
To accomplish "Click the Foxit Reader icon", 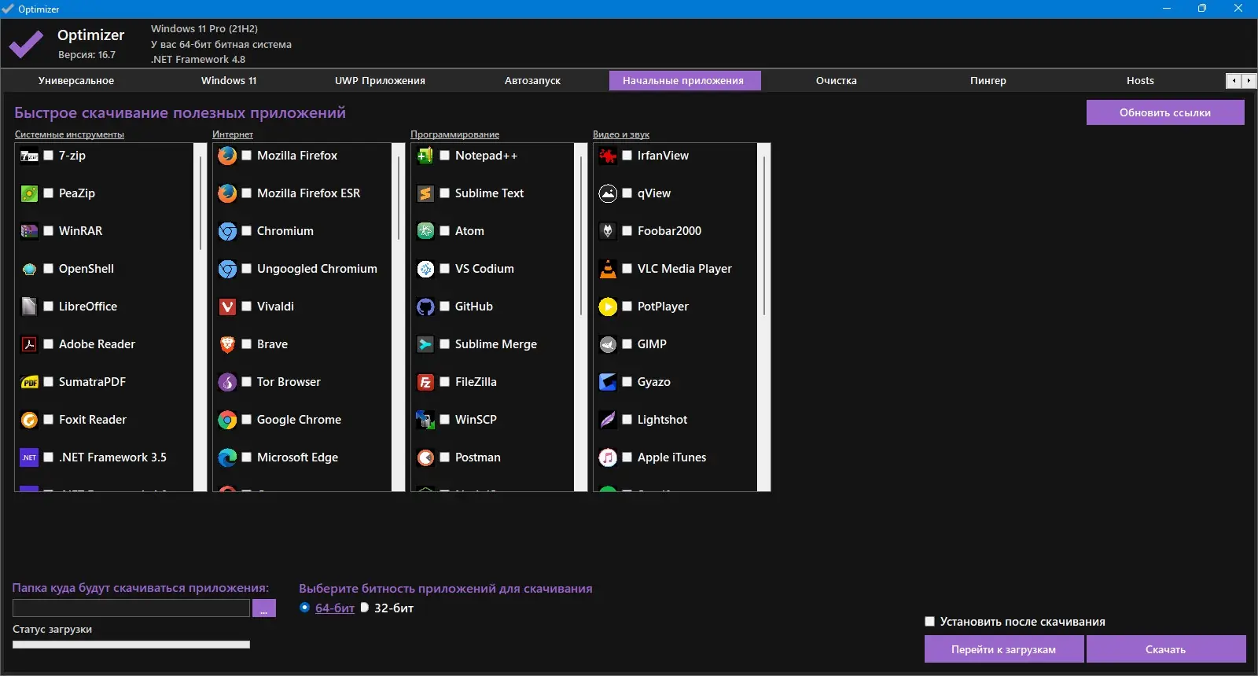I will pos(29,420).
